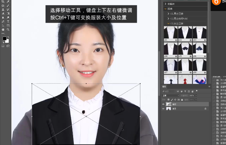Image resolution: width=226 pixels, height=145 pixels.
Task: Open the layer fill dropdown arrow
Action: click(196, 100)
